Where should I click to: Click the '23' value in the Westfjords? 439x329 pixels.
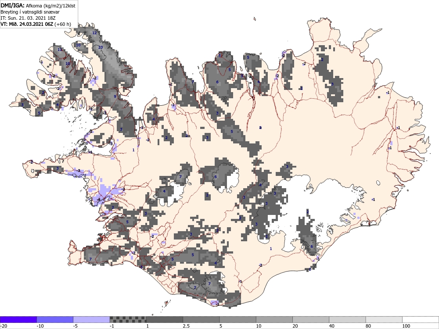coord(101,47)
